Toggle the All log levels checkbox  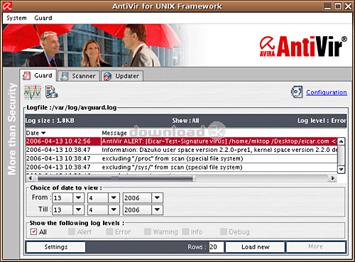point(33,231)
